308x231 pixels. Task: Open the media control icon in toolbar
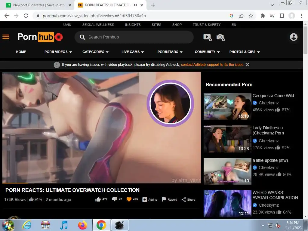pos(272,16)
